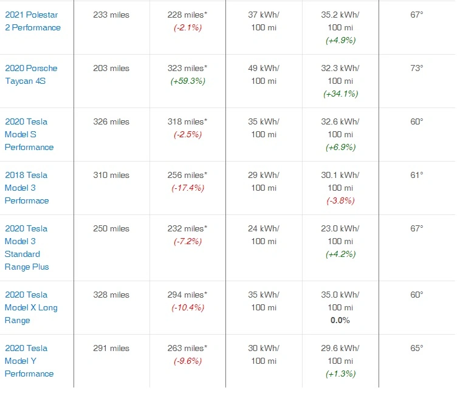Open the 2020 Porsche Taycan 4S link
The image size is (463, 396).
pyautogui.click(x=31, y=75)
